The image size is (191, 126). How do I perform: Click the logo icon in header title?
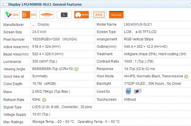(x=5, y=5)
